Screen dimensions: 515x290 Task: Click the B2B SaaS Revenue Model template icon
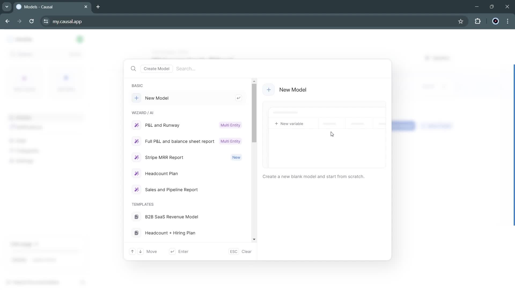click(137, 217)
